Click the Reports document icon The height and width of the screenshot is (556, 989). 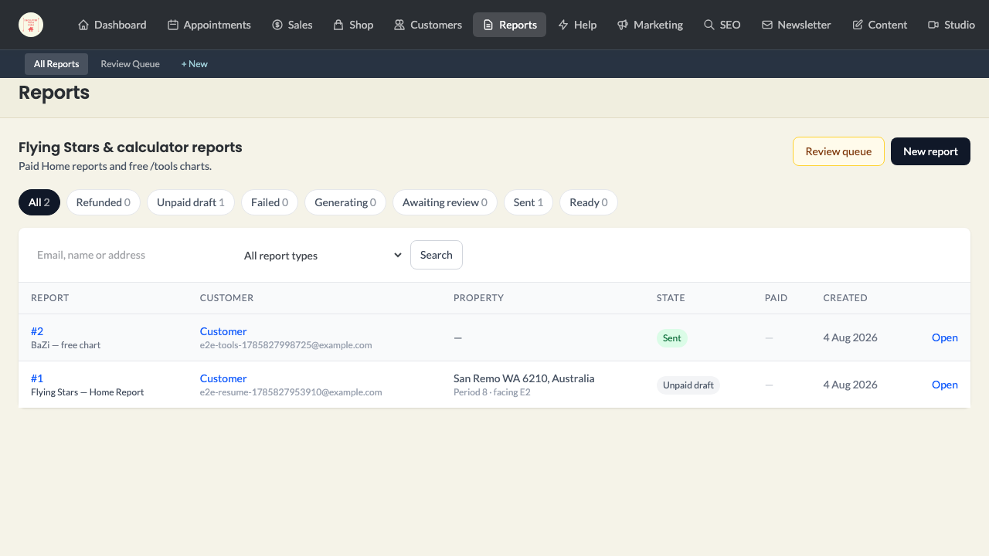tap(488, 25)
